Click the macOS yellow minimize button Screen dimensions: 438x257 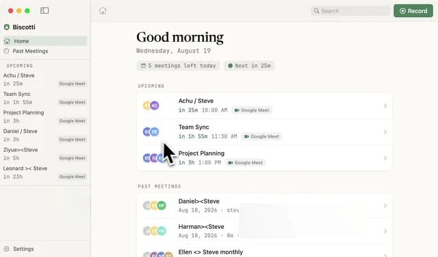[x=19, y=11]
